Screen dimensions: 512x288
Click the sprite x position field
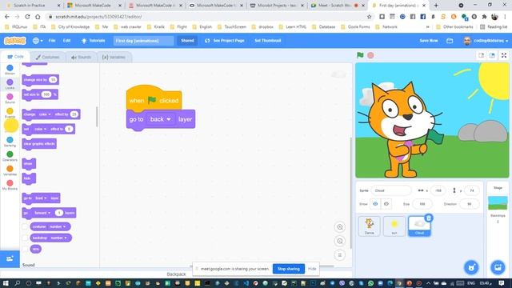click(x=438, y=190)
